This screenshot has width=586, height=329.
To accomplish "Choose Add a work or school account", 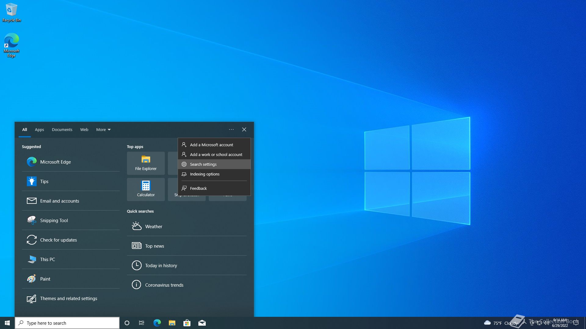I will coord(214,154).
